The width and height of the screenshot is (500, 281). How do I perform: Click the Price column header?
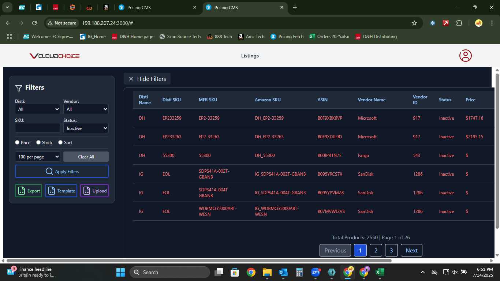(x=470, y=100)
